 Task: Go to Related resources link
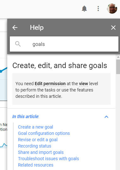36,165
